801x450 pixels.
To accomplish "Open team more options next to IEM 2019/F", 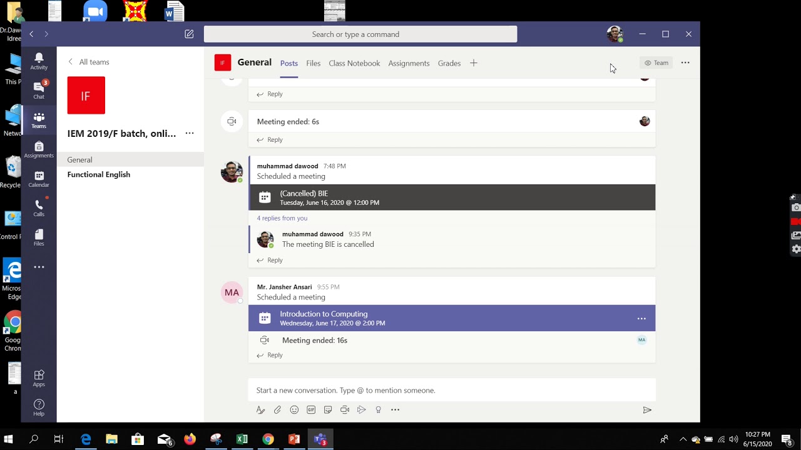I will pos(190,133).
